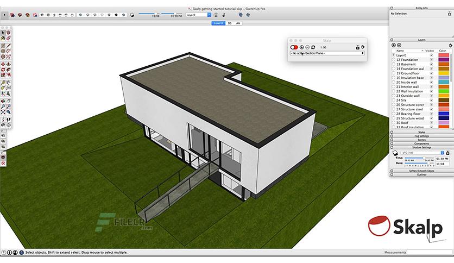This screenshot has height=263, width=454.
Task: Select the arrow Select tool in top toolbar
Action: pos(4,15)
